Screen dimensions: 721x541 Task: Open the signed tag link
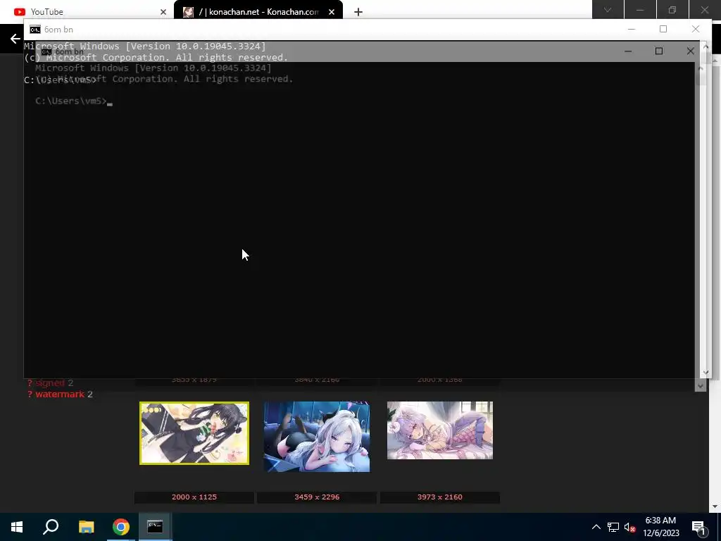click(x=50, y=383)
